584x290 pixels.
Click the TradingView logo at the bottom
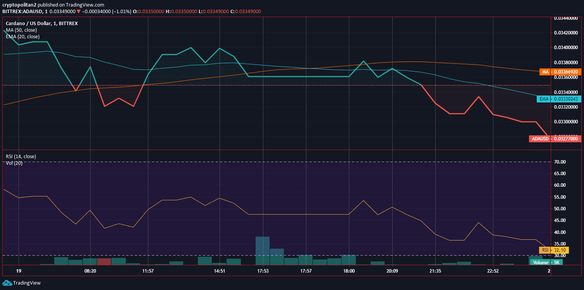(x=21, y=283)
